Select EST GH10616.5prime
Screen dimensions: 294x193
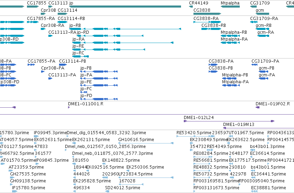[x=146, y=143]
